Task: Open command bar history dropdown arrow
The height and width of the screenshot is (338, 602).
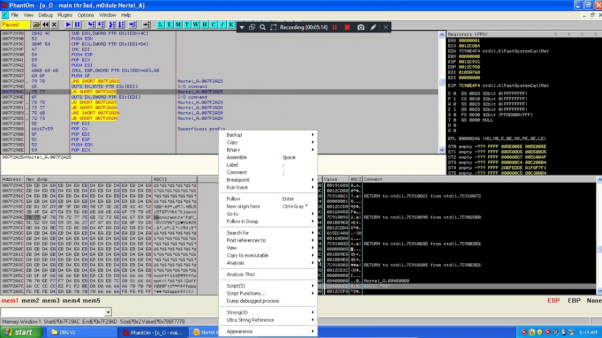Action: tap(108, 312)
